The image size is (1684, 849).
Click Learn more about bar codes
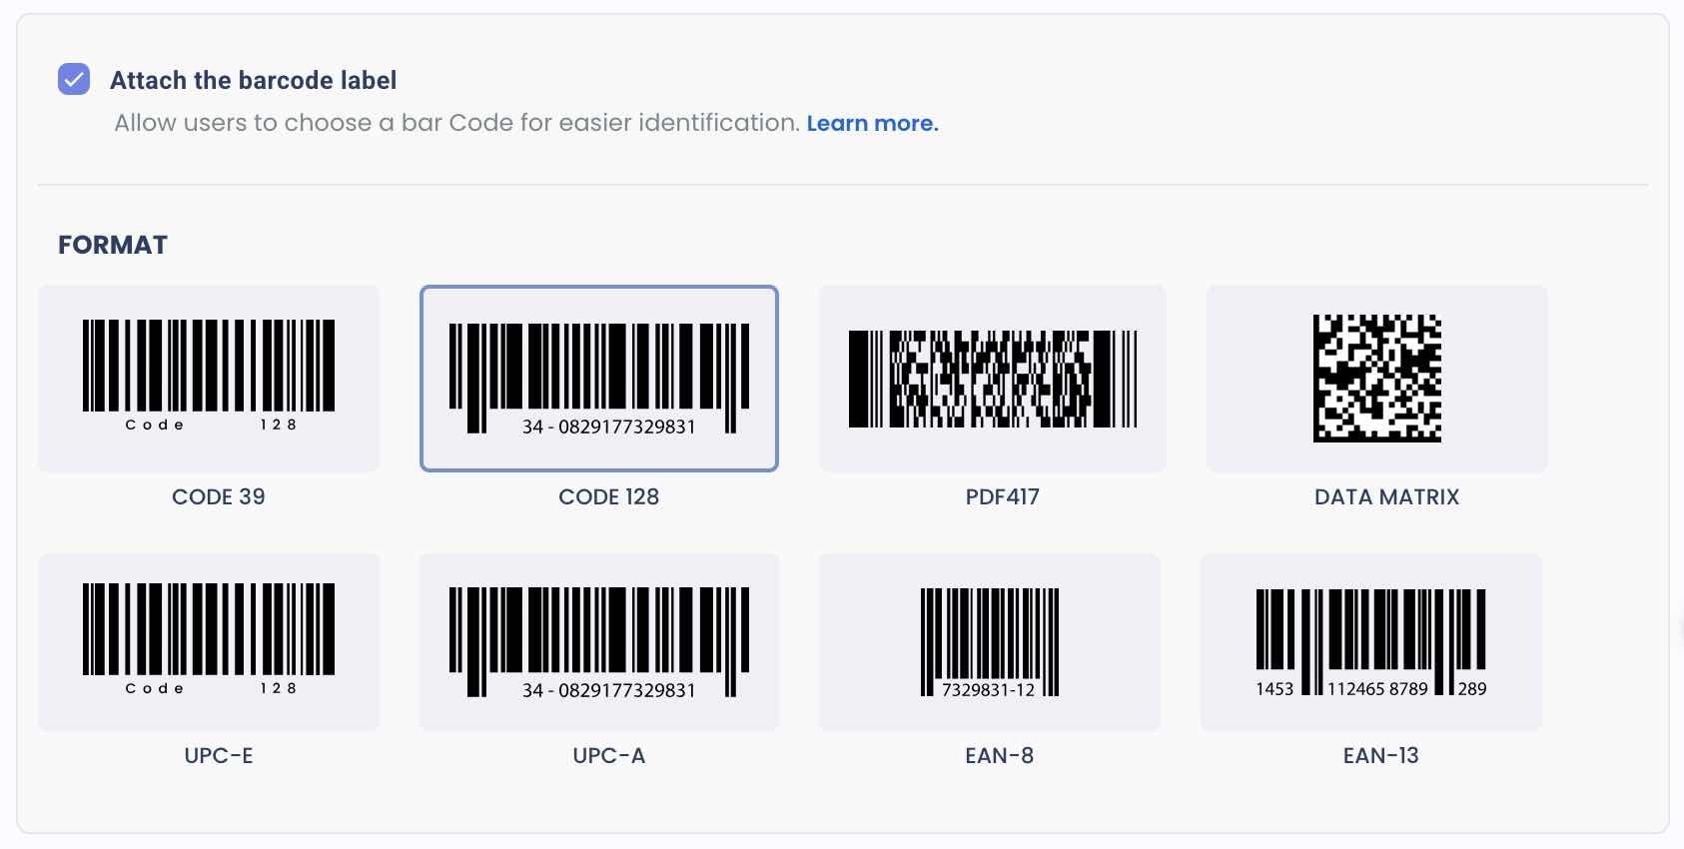(872, 123)
